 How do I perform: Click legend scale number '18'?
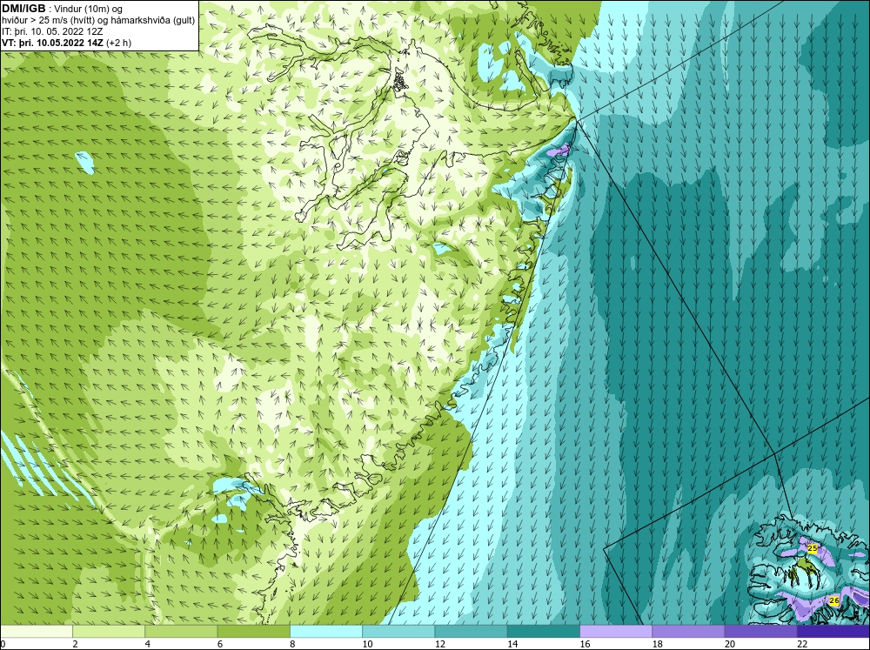pos(658,644)
